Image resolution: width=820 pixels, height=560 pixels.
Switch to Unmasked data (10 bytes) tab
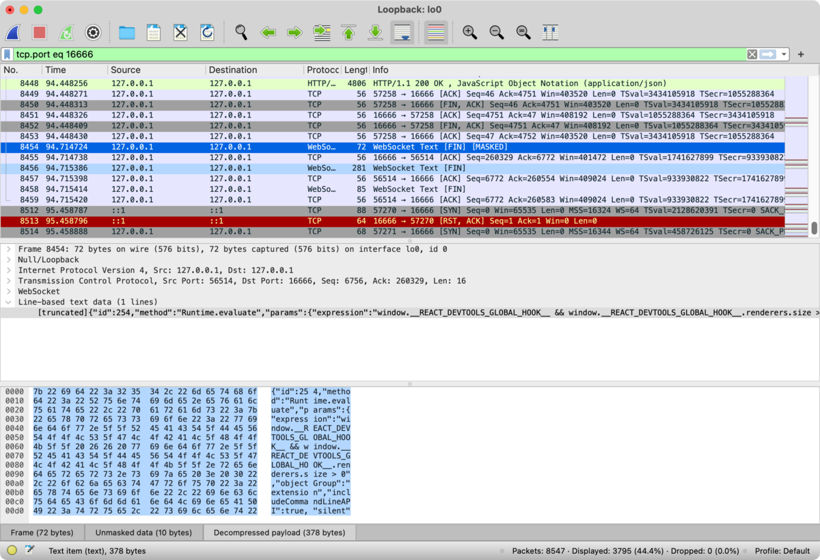click(143, 533)
